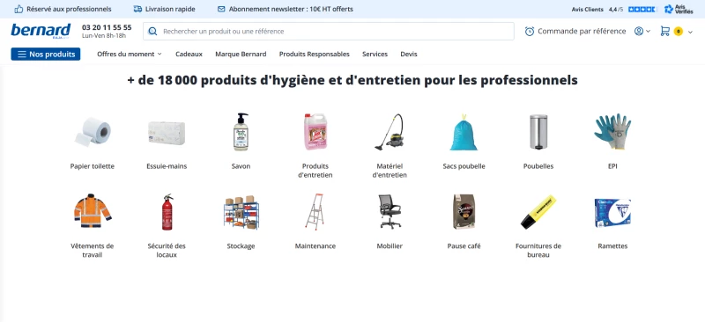
Task: Click the Pause café label
Action: (x=464, y=246)
